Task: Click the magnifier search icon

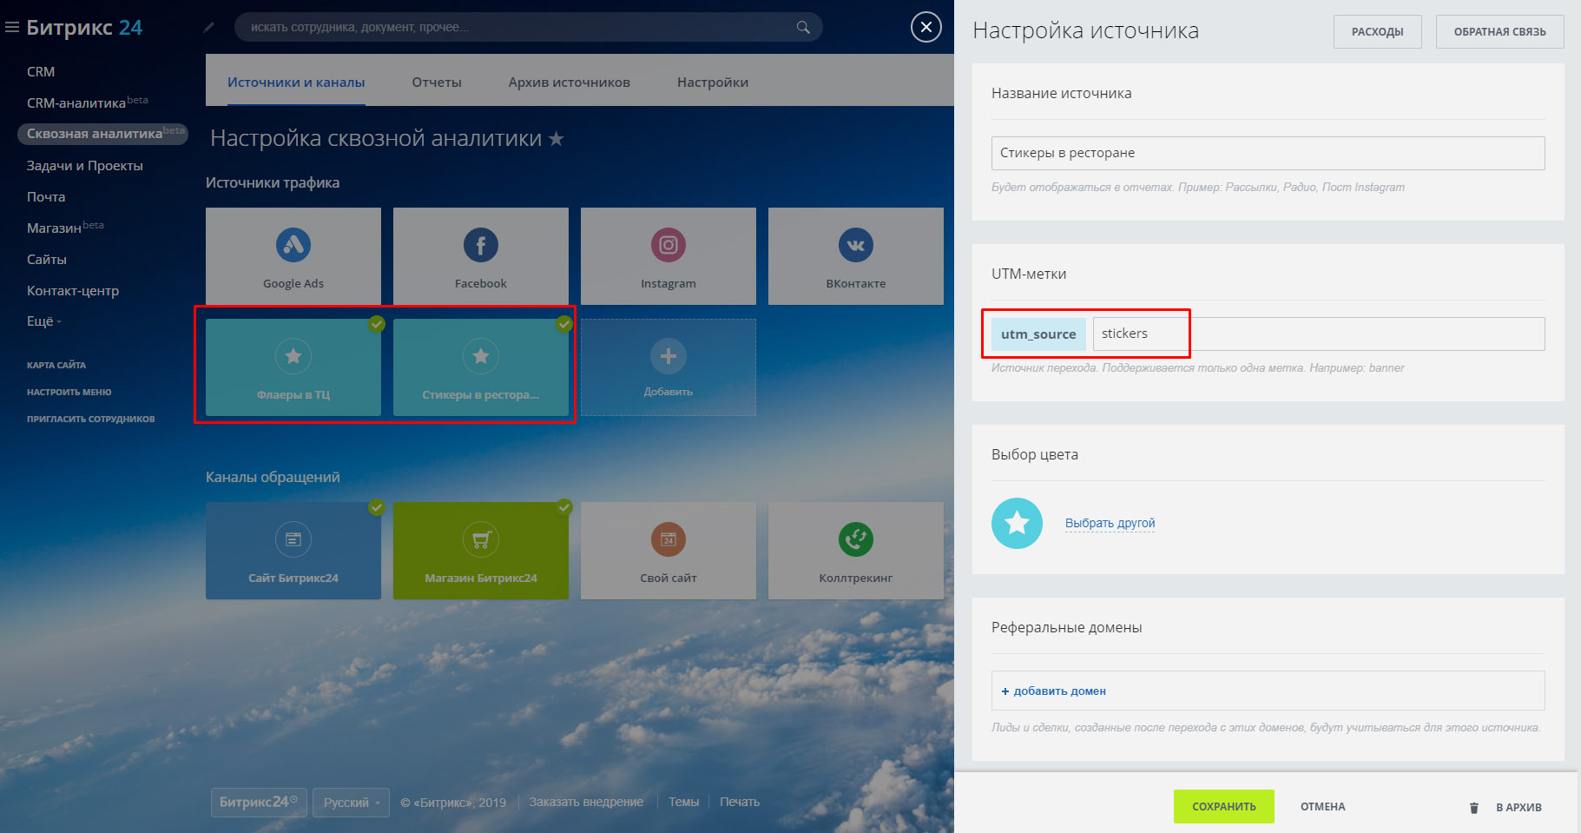Action: coord(803,27)
